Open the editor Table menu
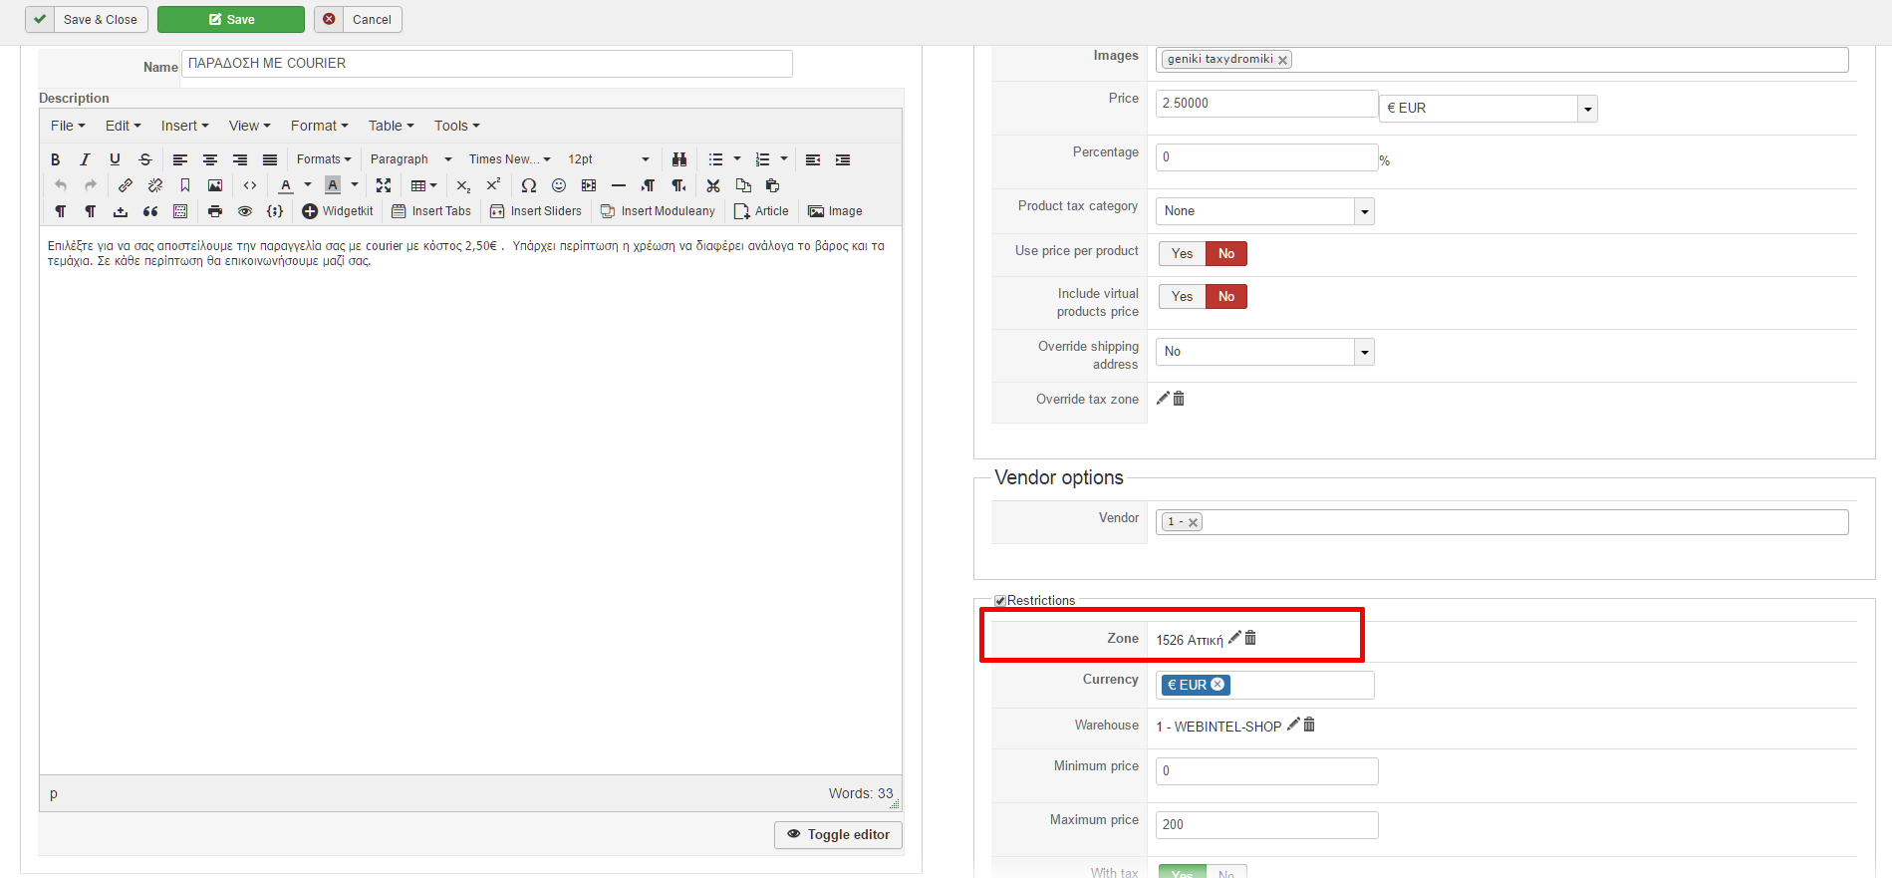Screen dimensions: 1892x878 [392, 126]
